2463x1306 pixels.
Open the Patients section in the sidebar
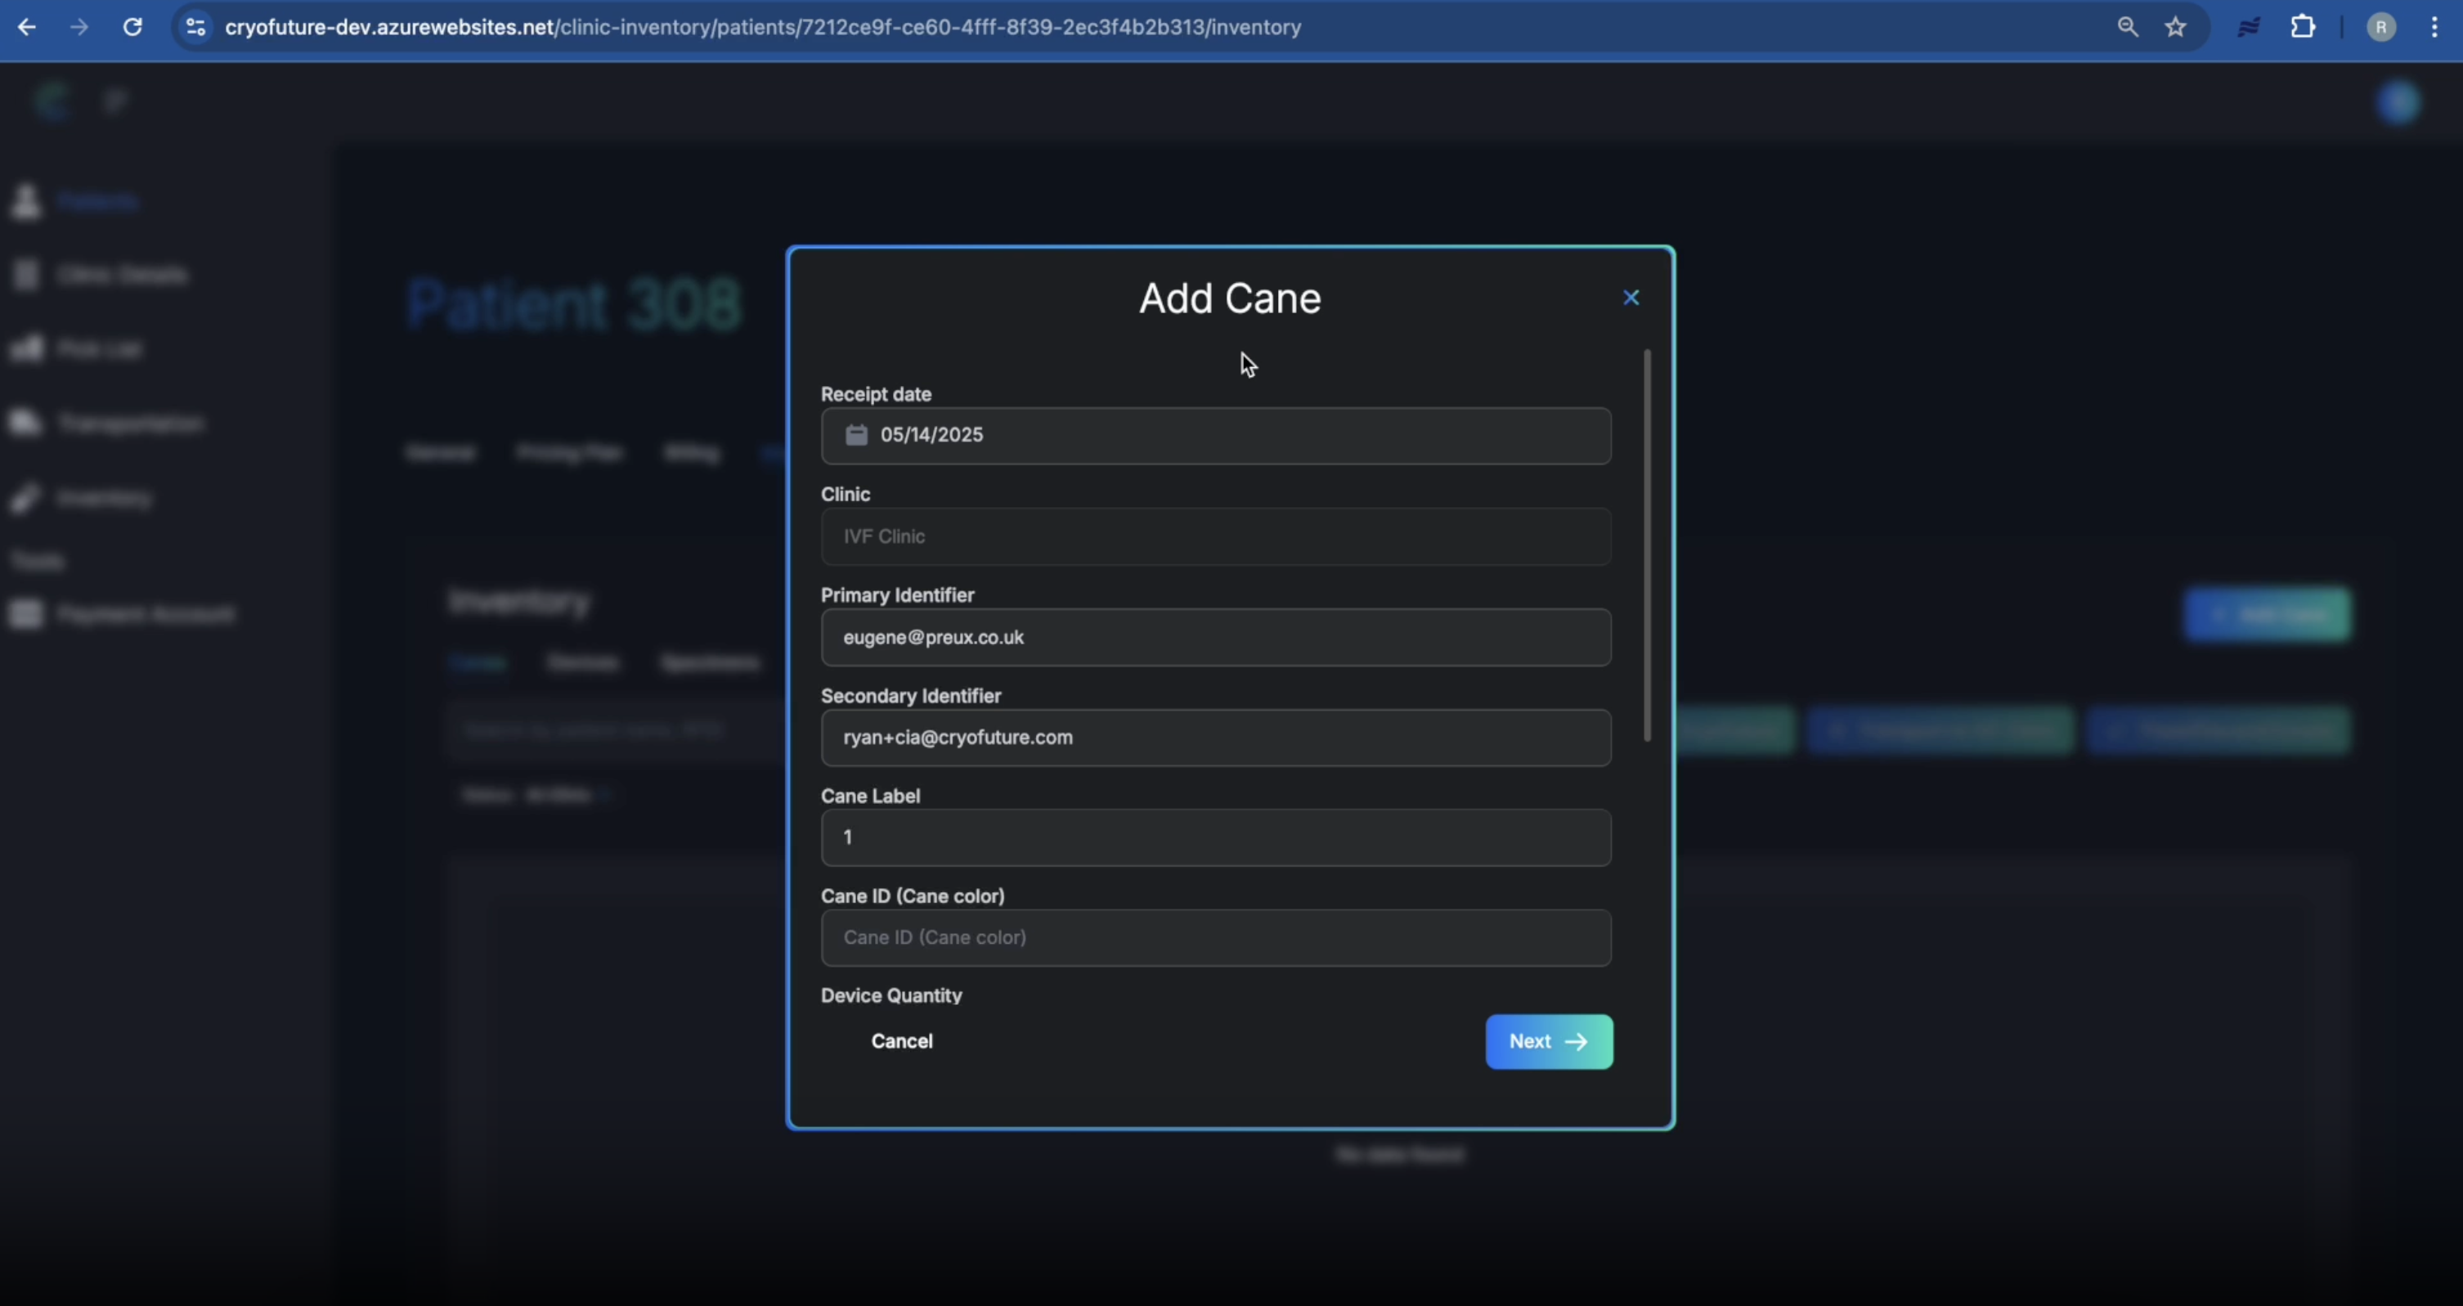[96, 201]
